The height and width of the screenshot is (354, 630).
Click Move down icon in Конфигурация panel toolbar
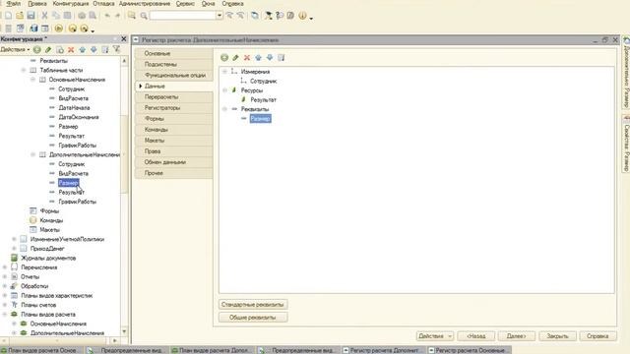[x=94, y=49]
